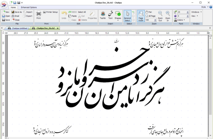
Task: Click Select All in Edit group
Action: pos(82,12)
